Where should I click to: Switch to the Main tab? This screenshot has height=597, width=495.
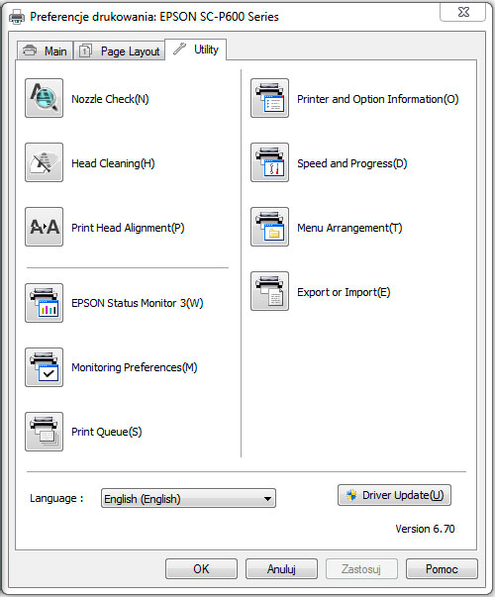(45, 51)
